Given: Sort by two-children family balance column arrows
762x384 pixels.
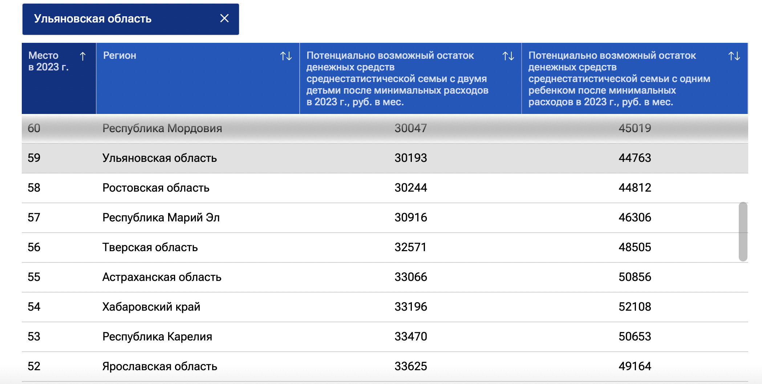Looking at the screenshot, I should click(x=508, y=56).
